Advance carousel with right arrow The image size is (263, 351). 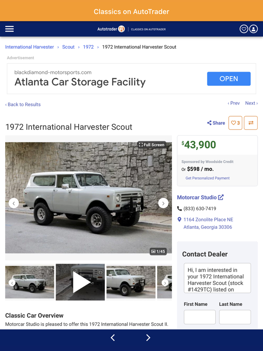pos(163,203)
